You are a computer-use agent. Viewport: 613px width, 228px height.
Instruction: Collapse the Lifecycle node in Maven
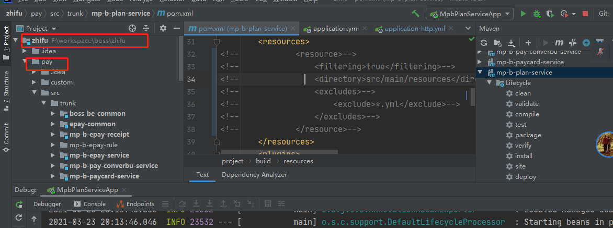click(x=489, y=83)
